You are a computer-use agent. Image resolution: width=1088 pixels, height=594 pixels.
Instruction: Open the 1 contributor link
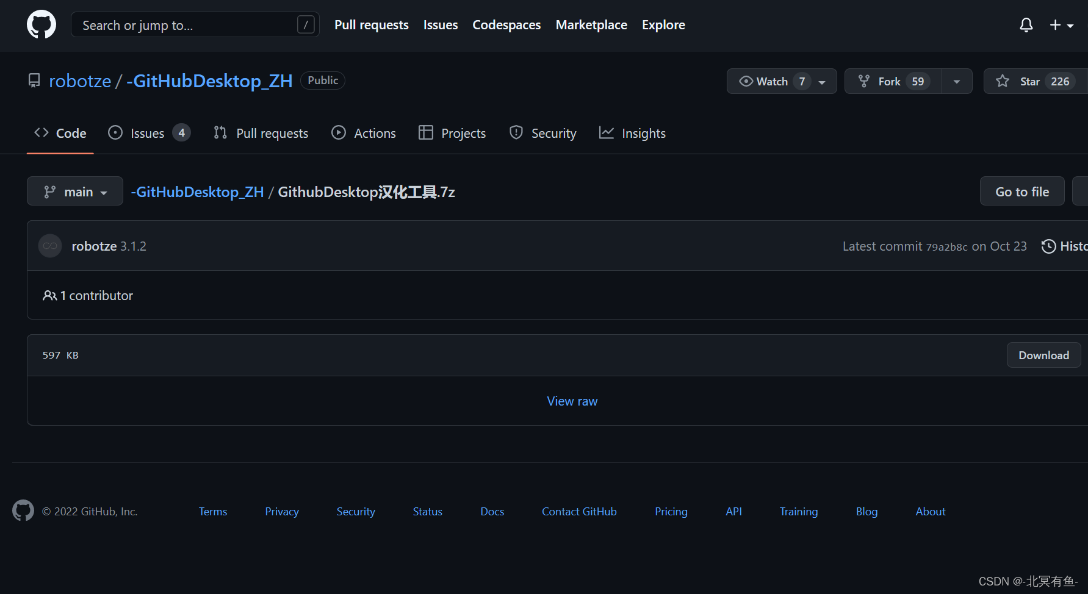96,296
